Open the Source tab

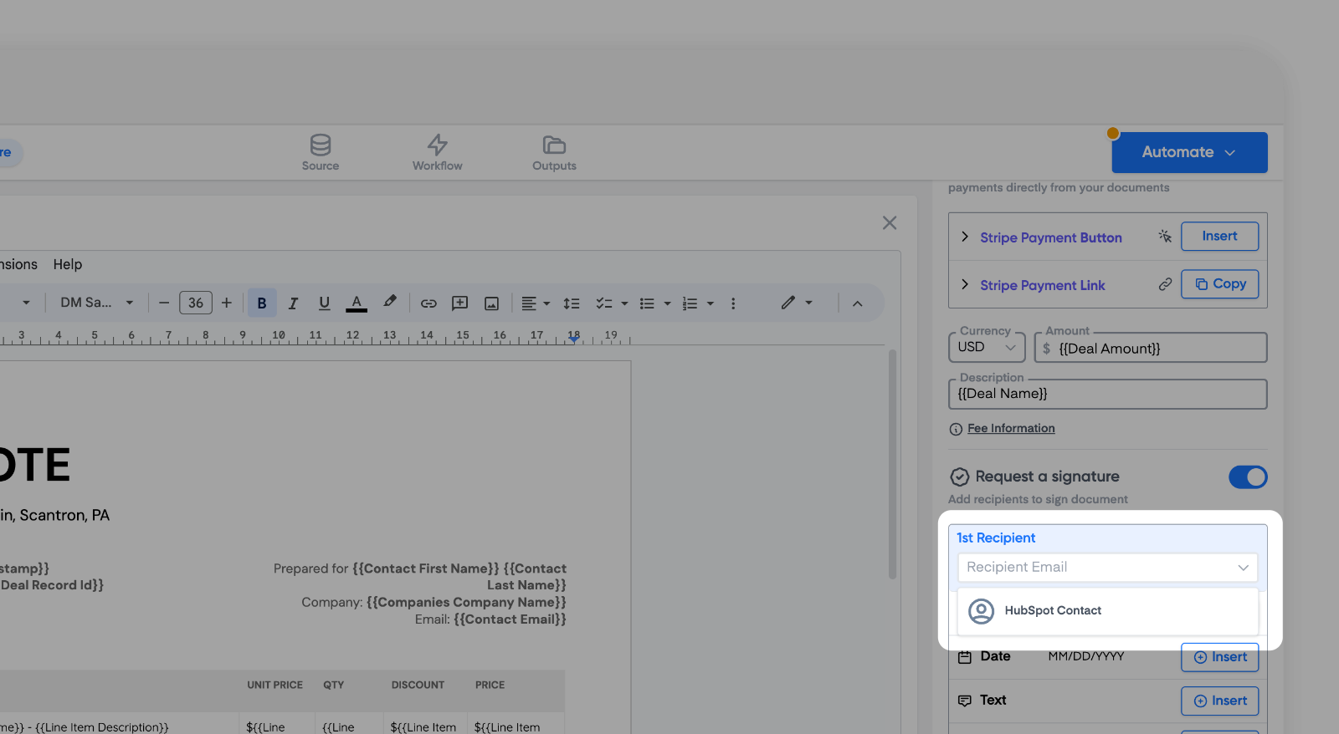pos(321,152)
